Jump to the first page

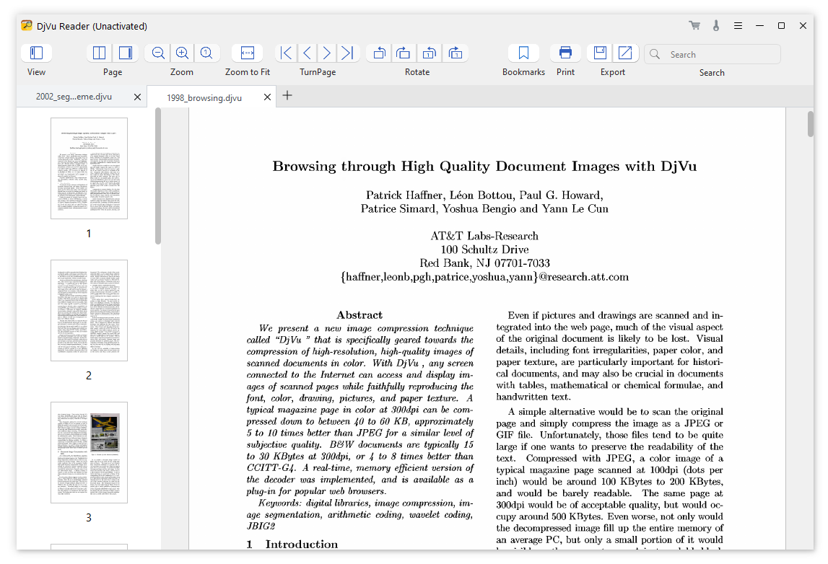click(286, 53)
